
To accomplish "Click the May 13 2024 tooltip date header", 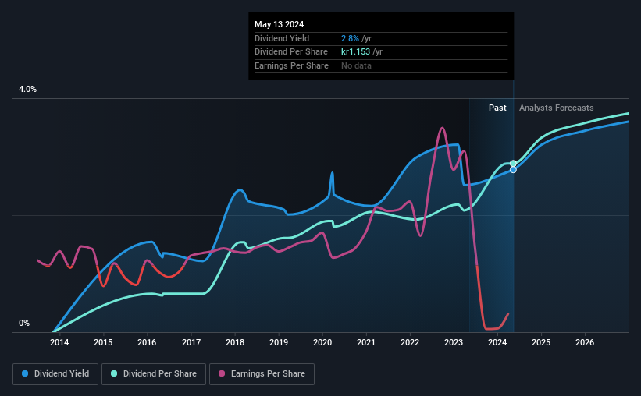I will pyautogui.click(x=280, y=24).
